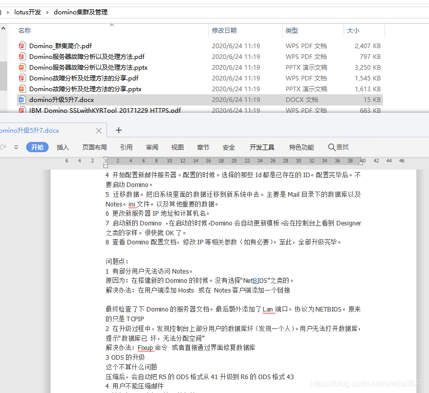
Task: Sort by 名称 column header
Action: point(25,30)
